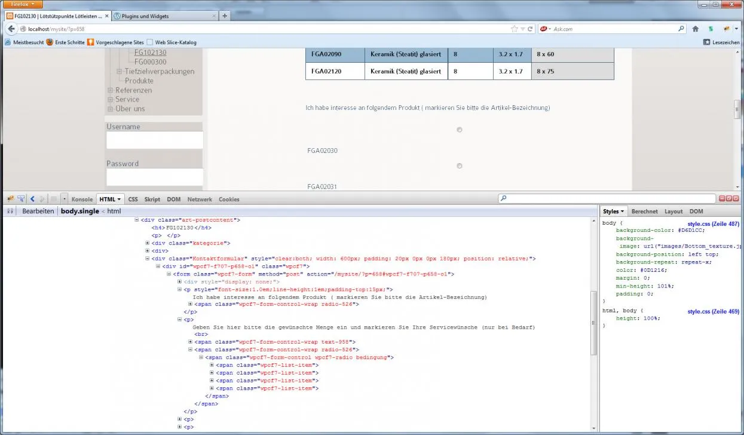Click the Firebug bug icon in devtools toolbar
Image resolution: width=744 pixels, height=435 pixels.
tap(10, 199)
